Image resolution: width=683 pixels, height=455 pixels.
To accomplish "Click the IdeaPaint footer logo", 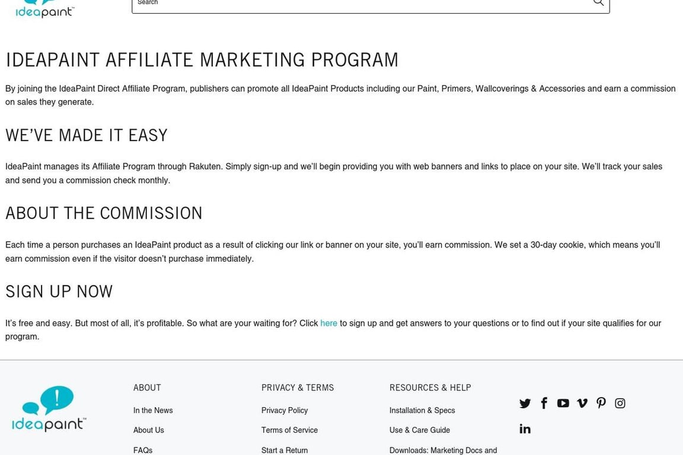I will tap(49, 409).
